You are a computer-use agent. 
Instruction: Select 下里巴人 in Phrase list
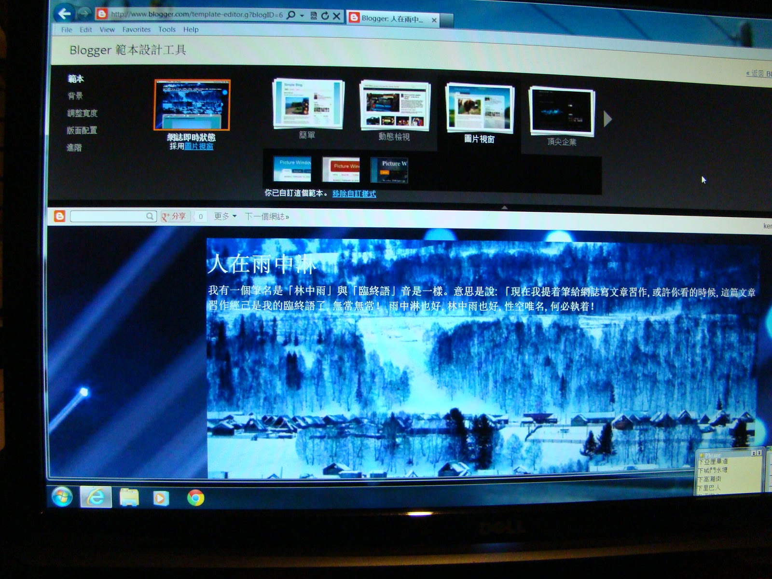[709, 487]
